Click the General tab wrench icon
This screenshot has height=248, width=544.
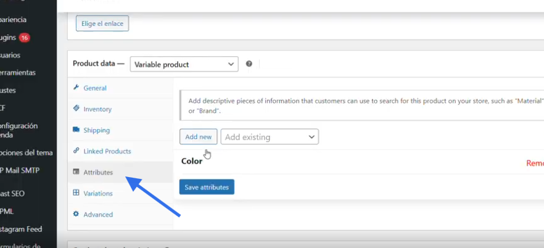[76, 88]
